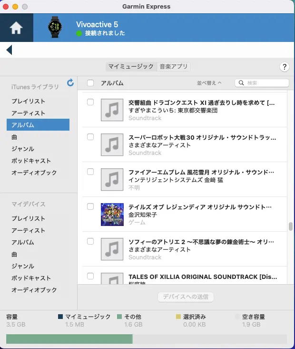
Task: Open the 並べ替え sort dropdown
Action: [x=209, y=83]
